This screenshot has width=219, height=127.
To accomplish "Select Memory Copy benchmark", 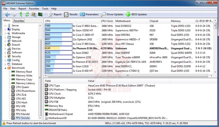I will pos(24,79).
